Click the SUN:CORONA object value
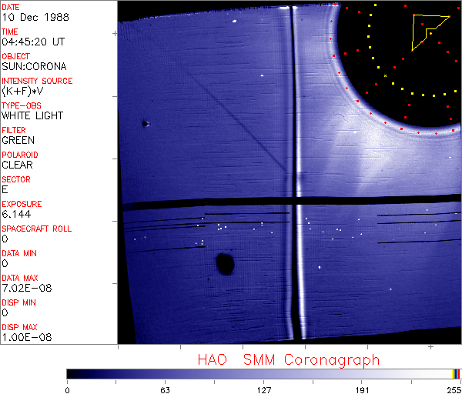The width and height of the screenshot is (462, 394). 34,66
